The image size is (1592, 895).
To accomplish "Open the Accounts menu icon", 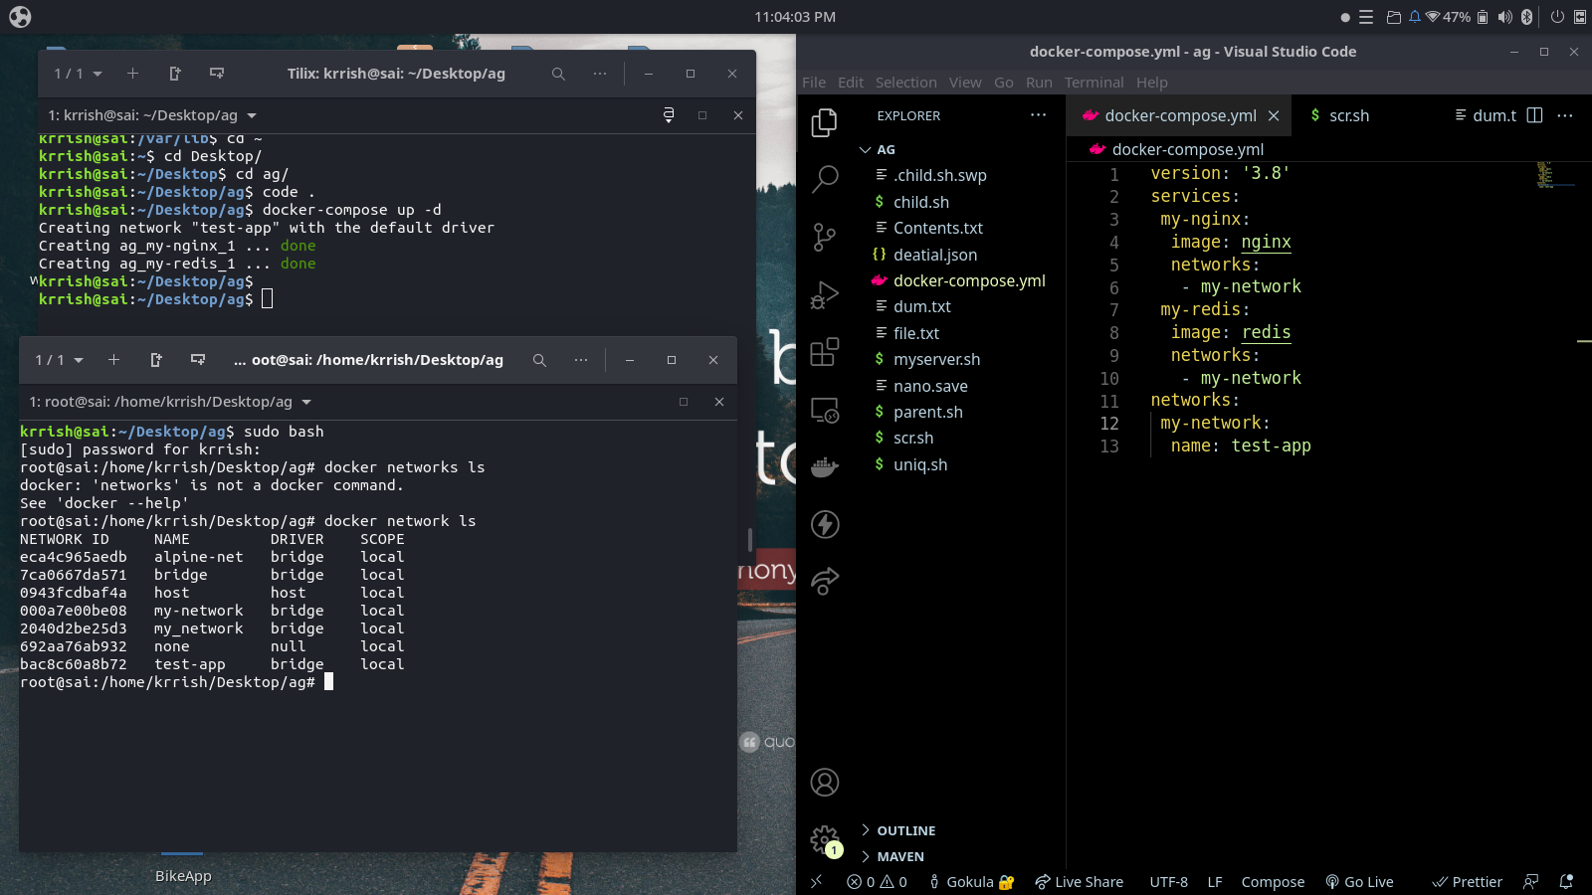I will [825, 783].
